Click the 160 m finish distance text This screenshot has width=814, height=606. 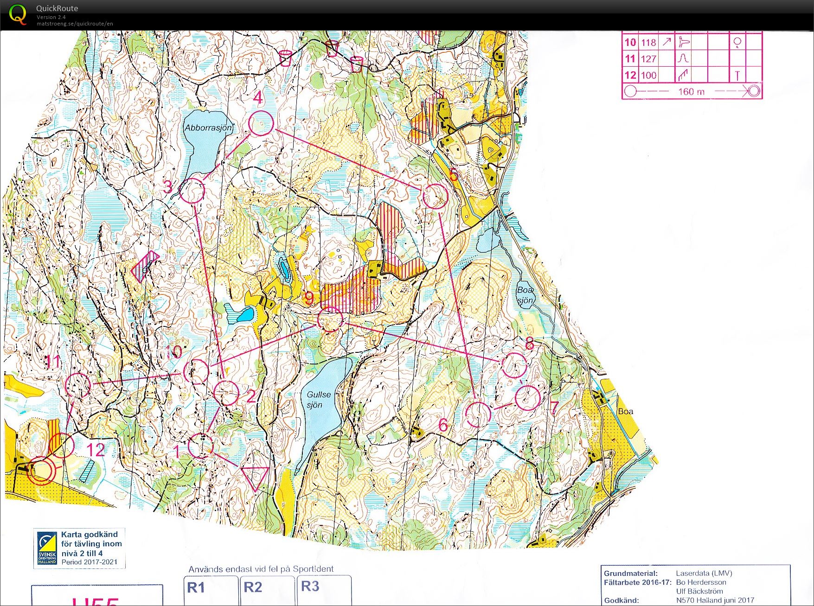click(x=691, y=91)
